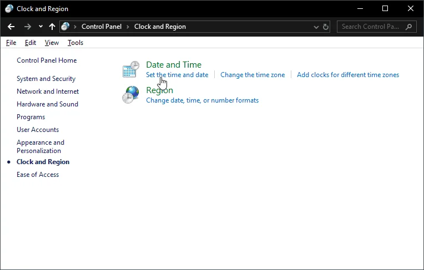The height and width of the screenshot is (270, 424).
Task: Open System and Security category
Action: point(46,79)
